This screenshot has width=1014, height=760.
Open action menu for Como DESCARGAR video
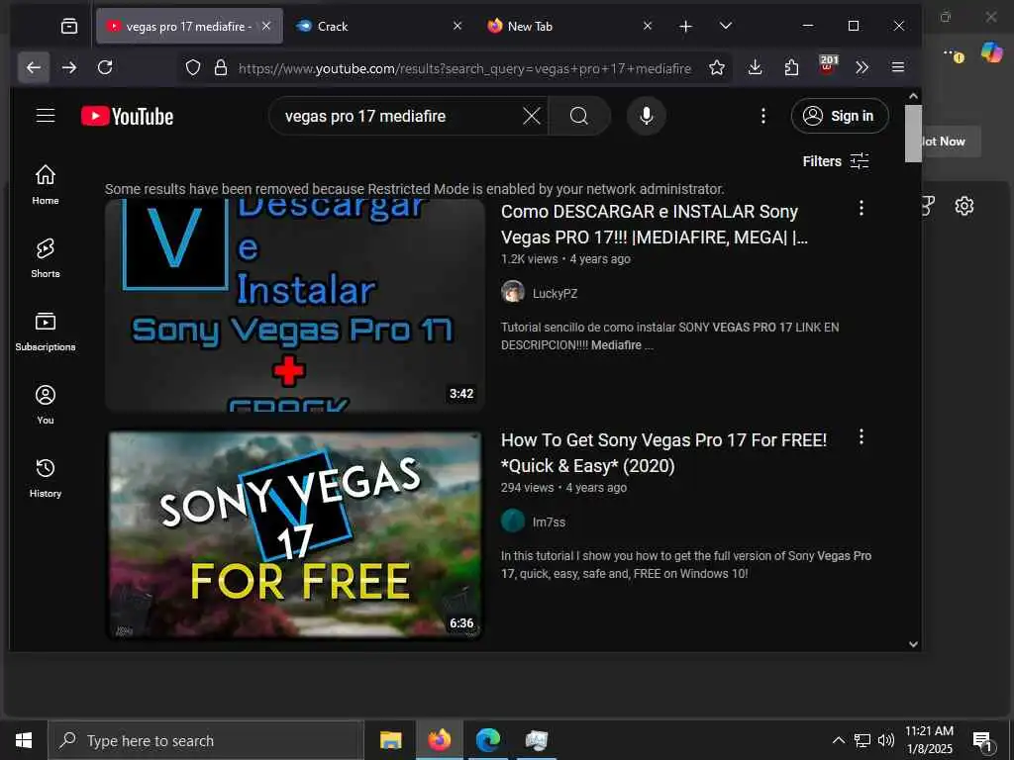861,208
